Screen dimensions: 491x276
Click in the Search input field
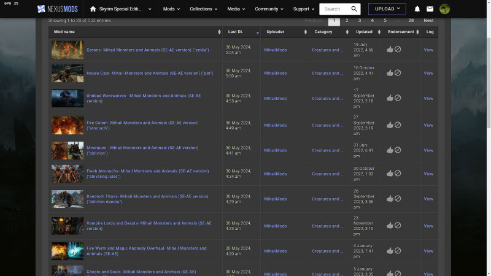click(x=335, y=9)
